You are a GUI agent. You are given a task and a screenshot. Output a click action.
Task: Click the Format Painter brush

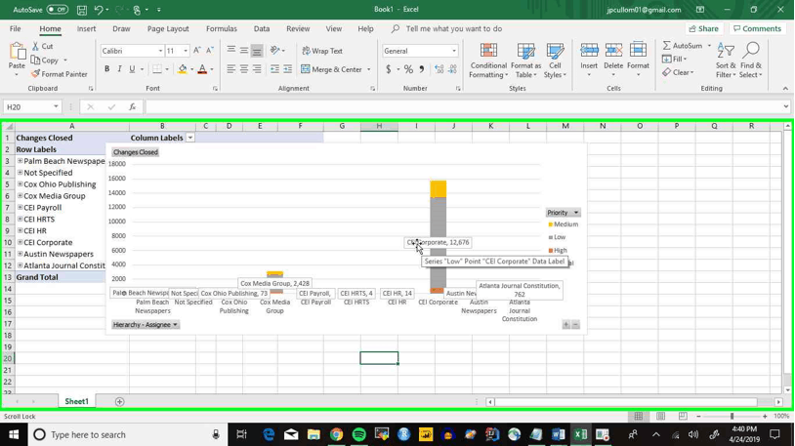(x=35, y=74)
